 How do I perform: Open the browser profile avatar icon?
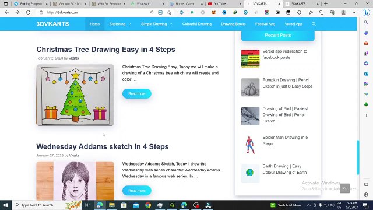click(x=343, y=12)
